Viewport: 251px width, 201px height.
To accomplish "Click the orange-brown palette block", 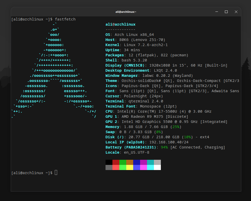I will point(130,162).
